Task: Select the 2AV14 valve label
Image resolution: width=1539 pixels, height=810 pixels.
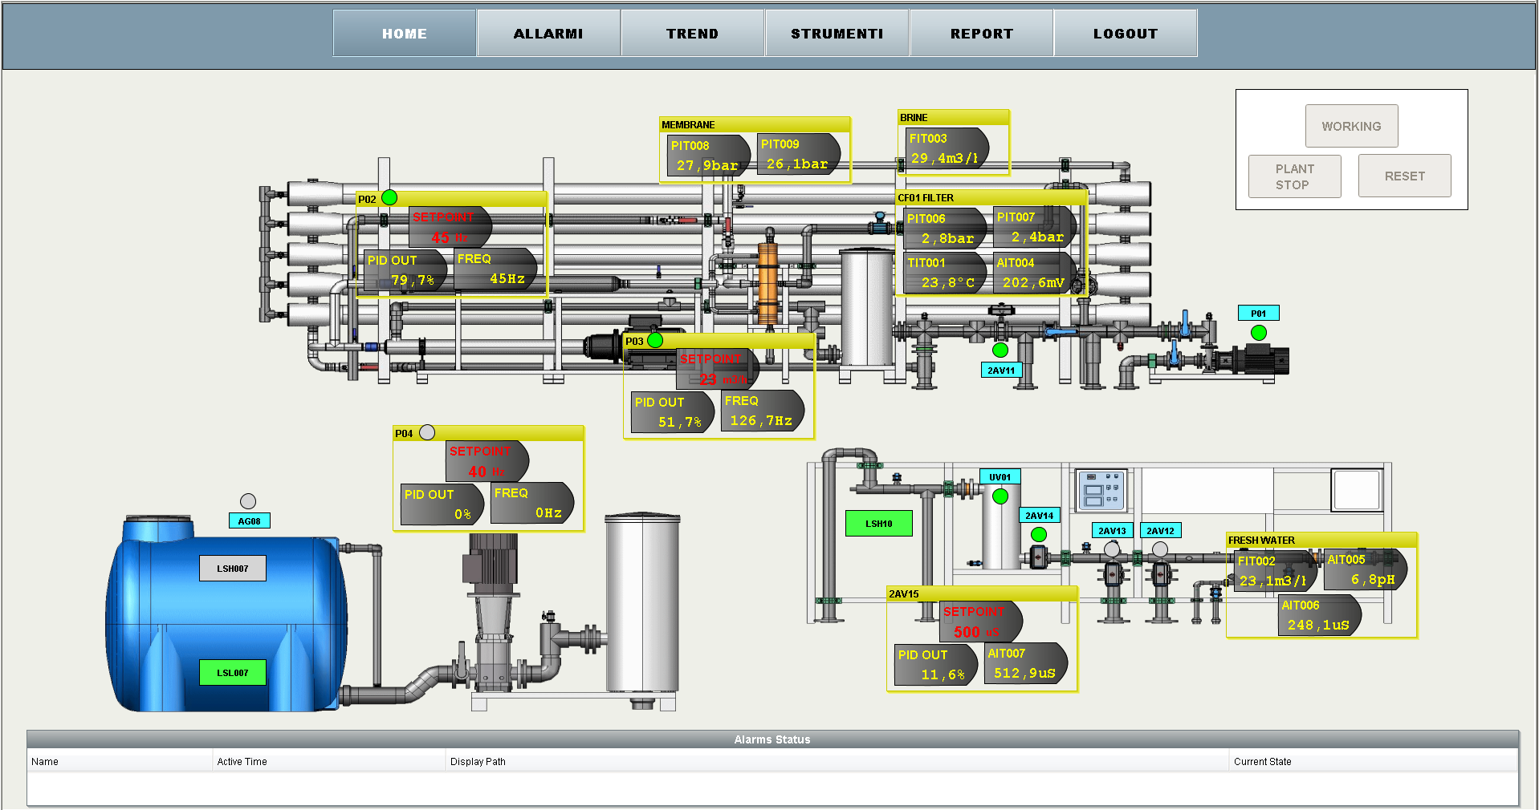Action: tap(1039, 516)
